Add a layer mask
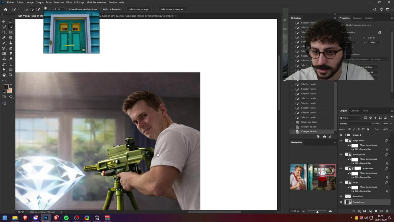 click(x=365, y=211)
